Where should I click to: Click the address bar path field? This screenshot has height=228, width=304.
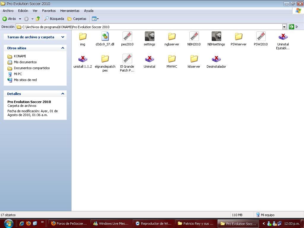pos(149,27)
